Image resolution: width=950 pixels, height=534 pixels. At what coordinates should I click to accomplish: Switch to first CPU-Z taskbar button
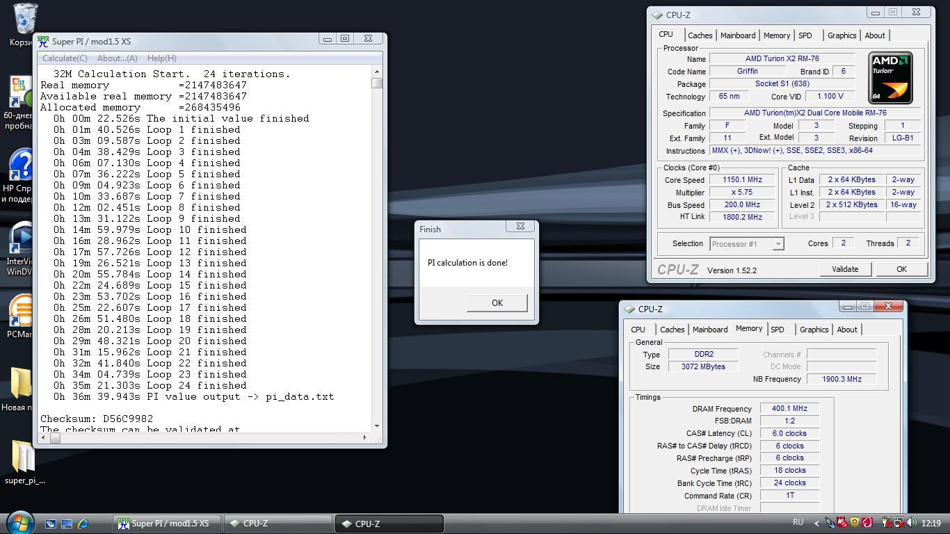click(277, 524)
